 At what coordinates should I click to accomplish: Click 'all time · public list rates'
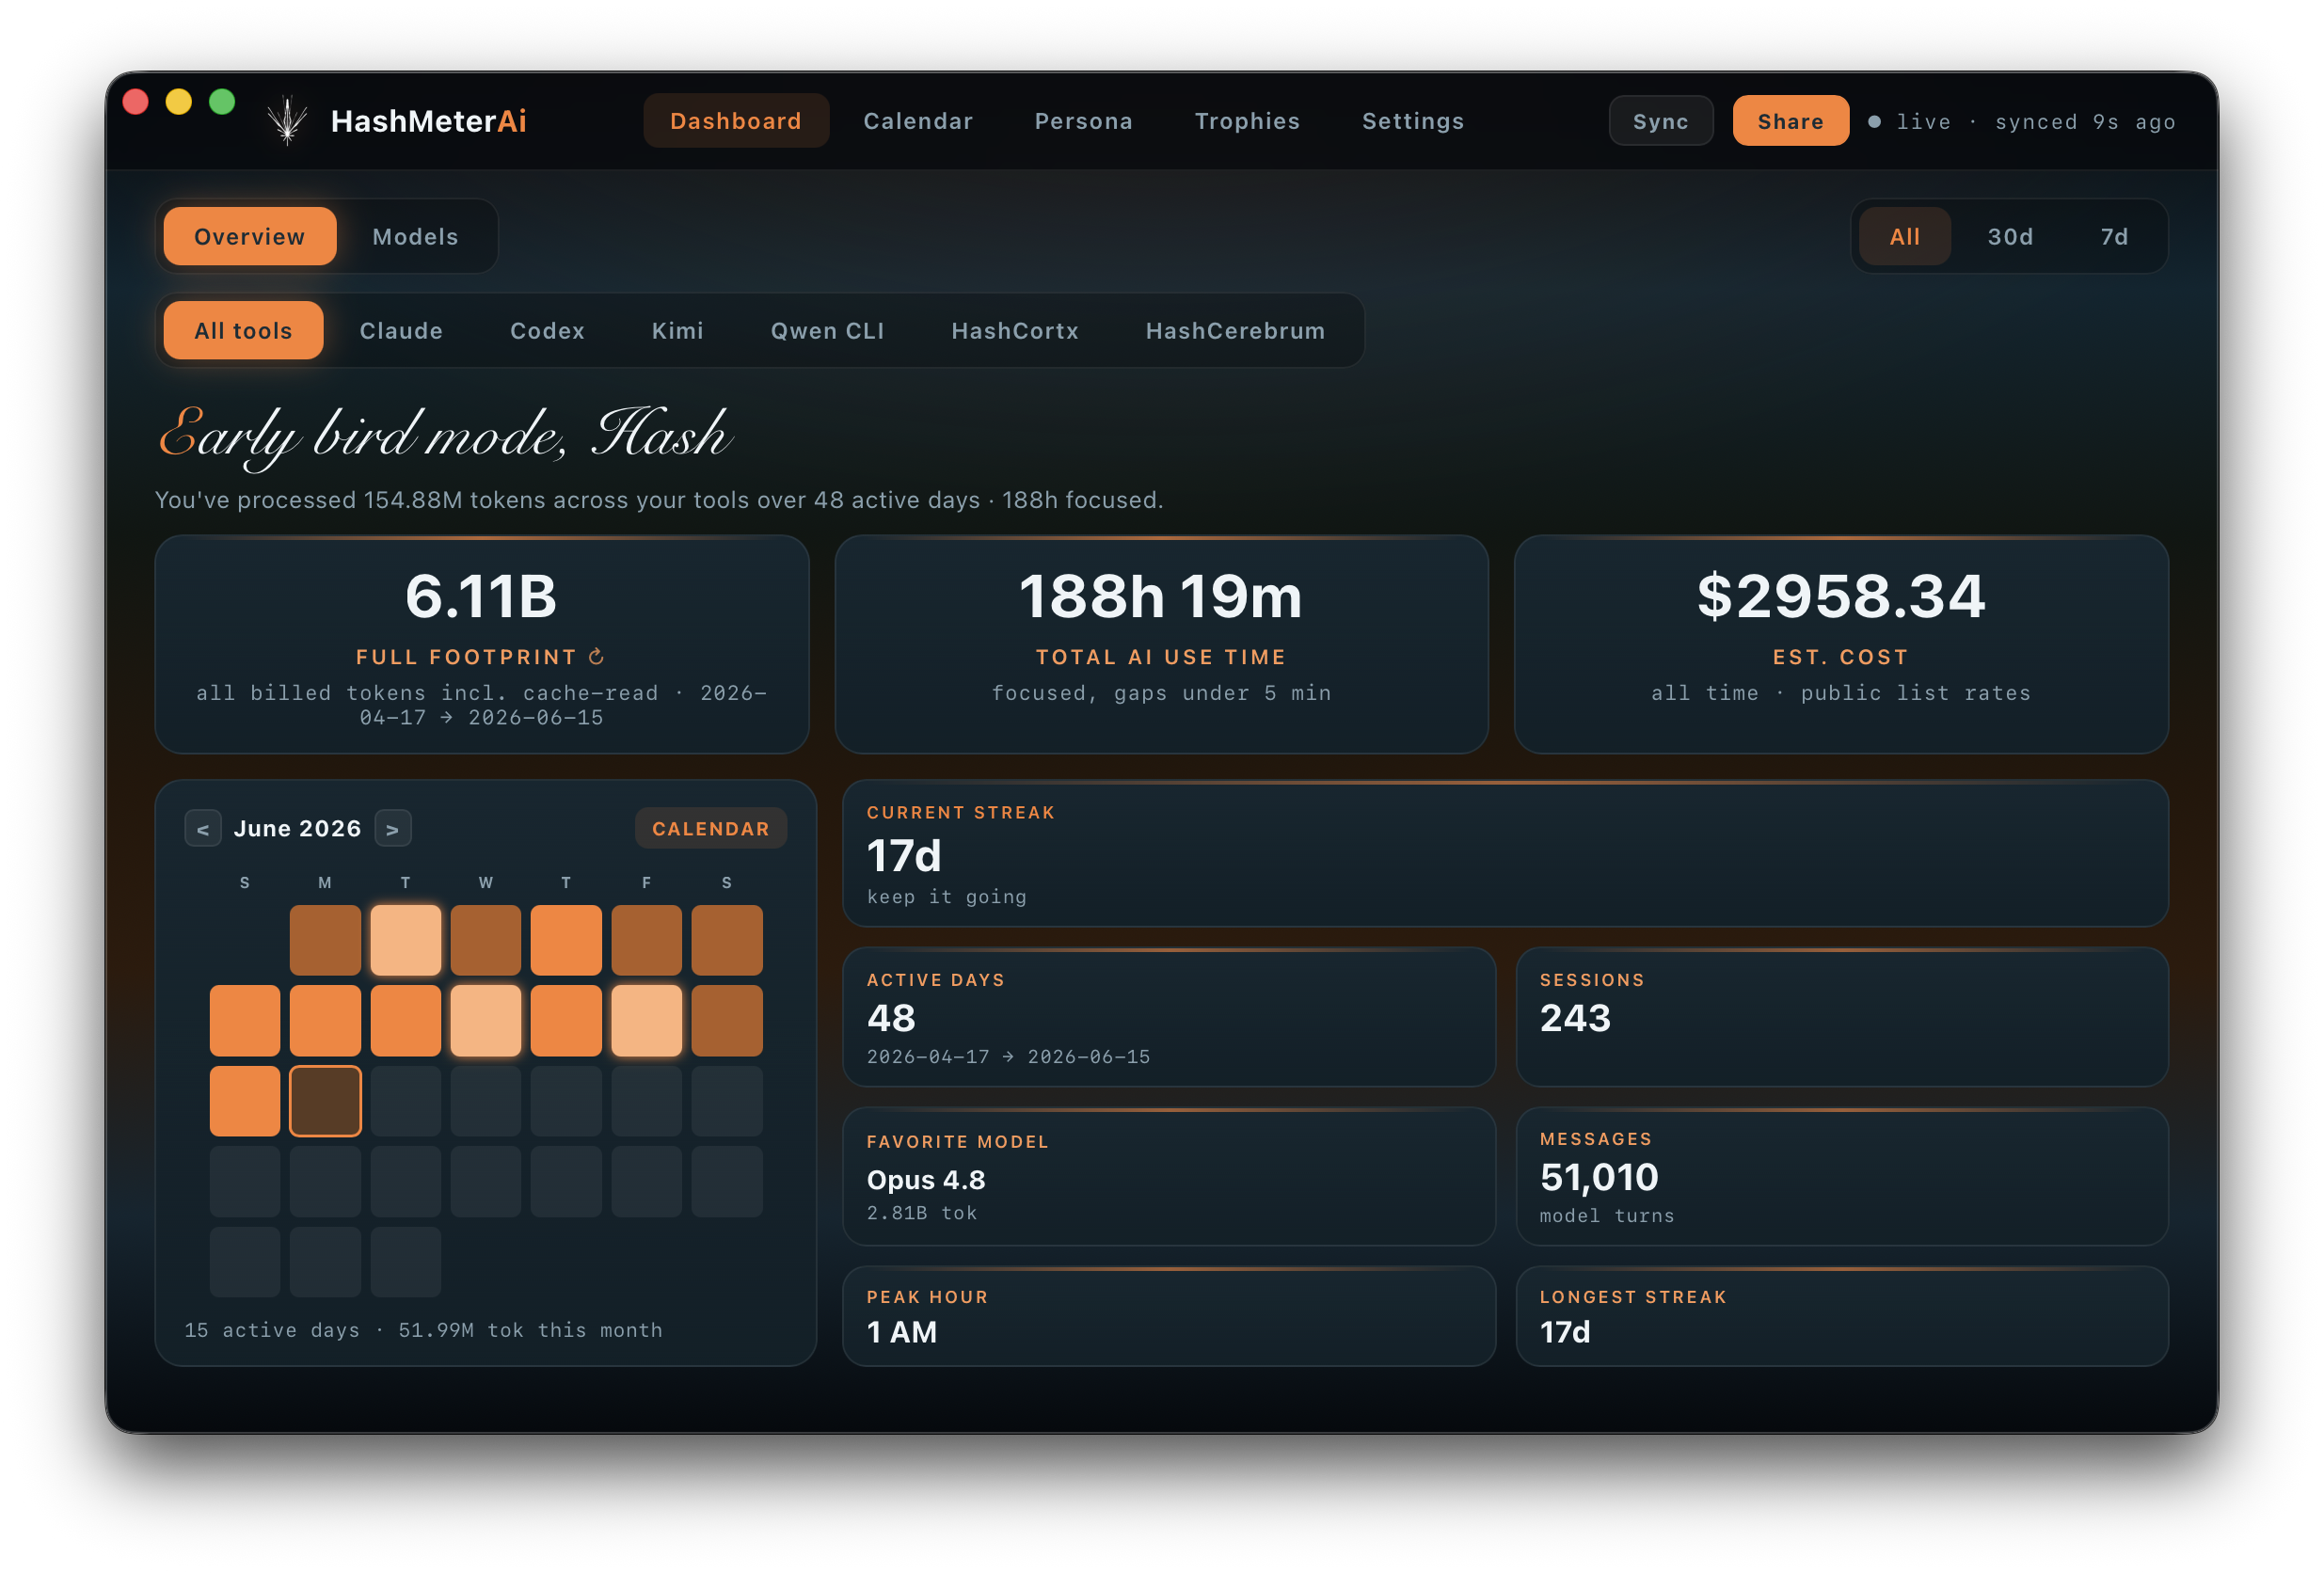[x=1841, y=693]
